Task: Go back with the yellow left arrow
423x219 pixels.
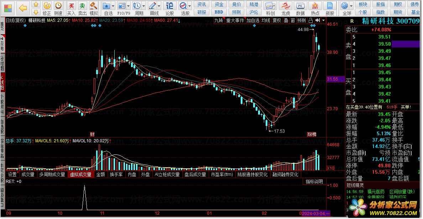Action: [23, 8]
